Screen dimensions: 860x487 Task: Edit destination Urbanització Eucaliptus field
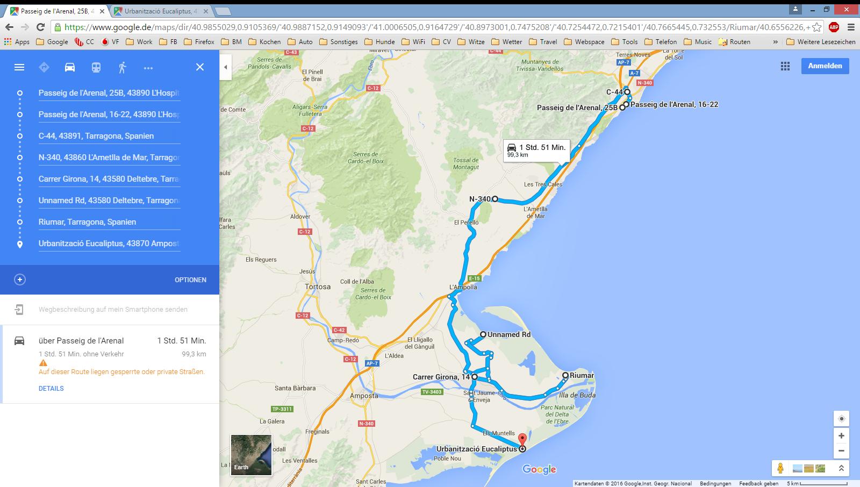(x=109, y=243)
